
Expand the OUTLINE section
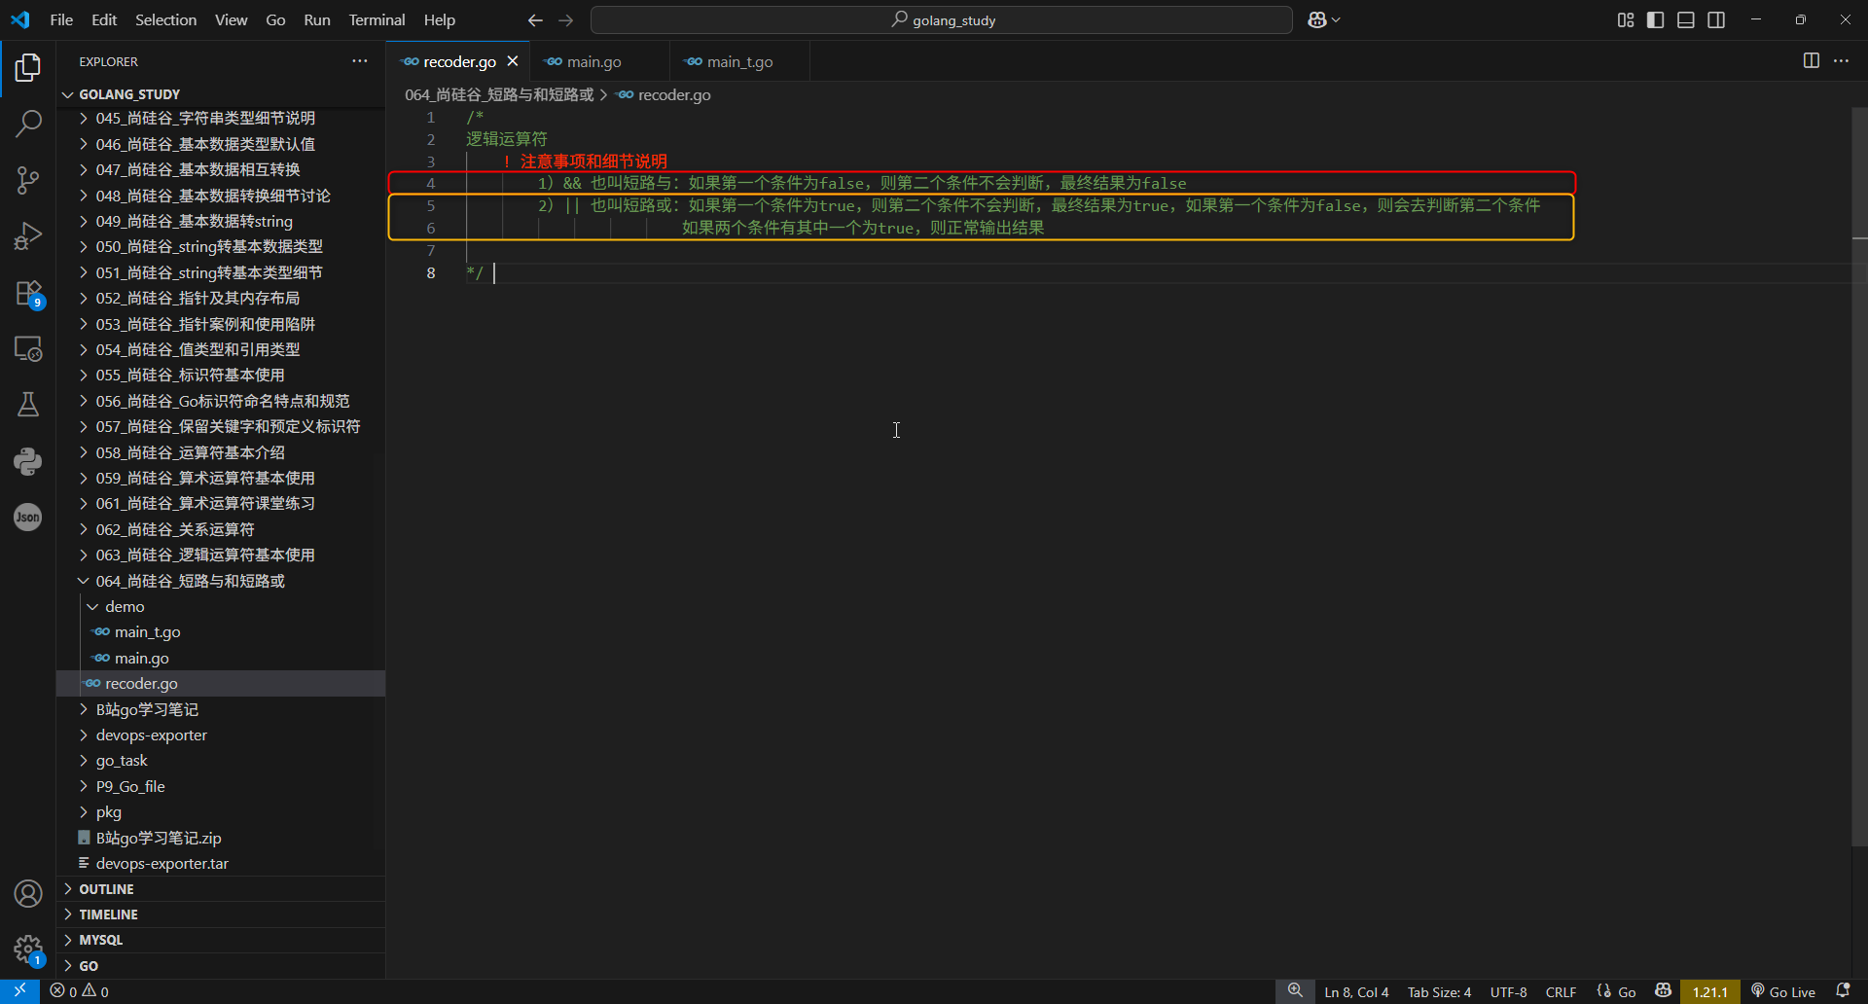[221, 889]
